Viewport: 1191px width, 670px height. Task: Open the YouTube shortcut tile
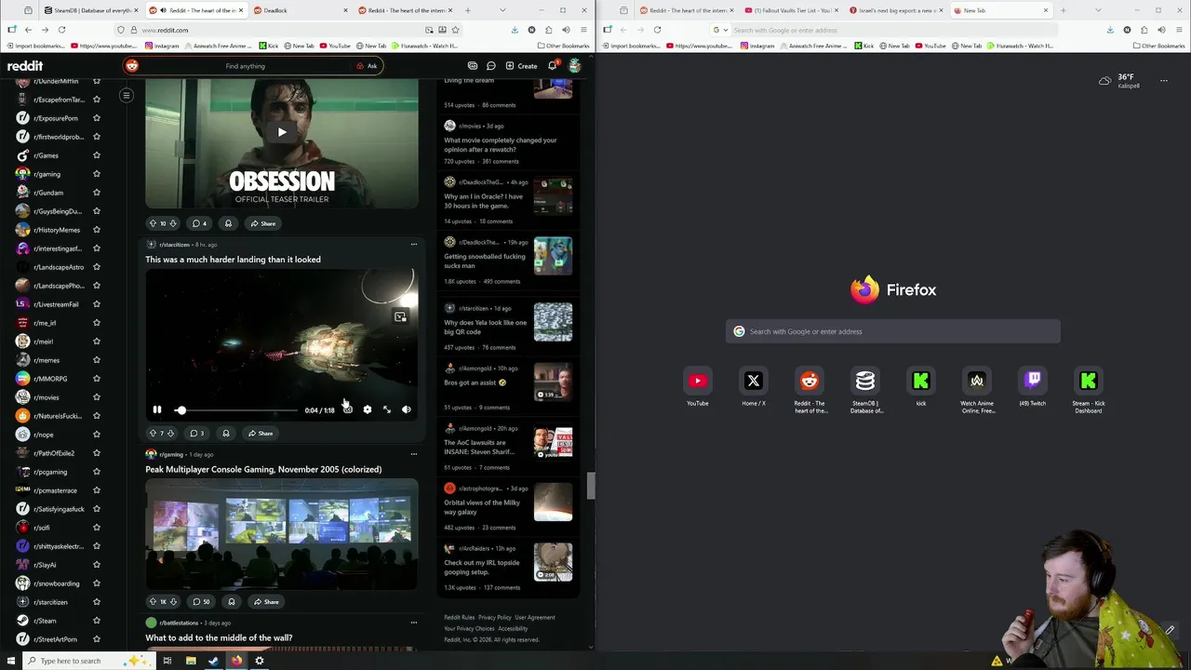pyautogui.click(x=698, y=386)
